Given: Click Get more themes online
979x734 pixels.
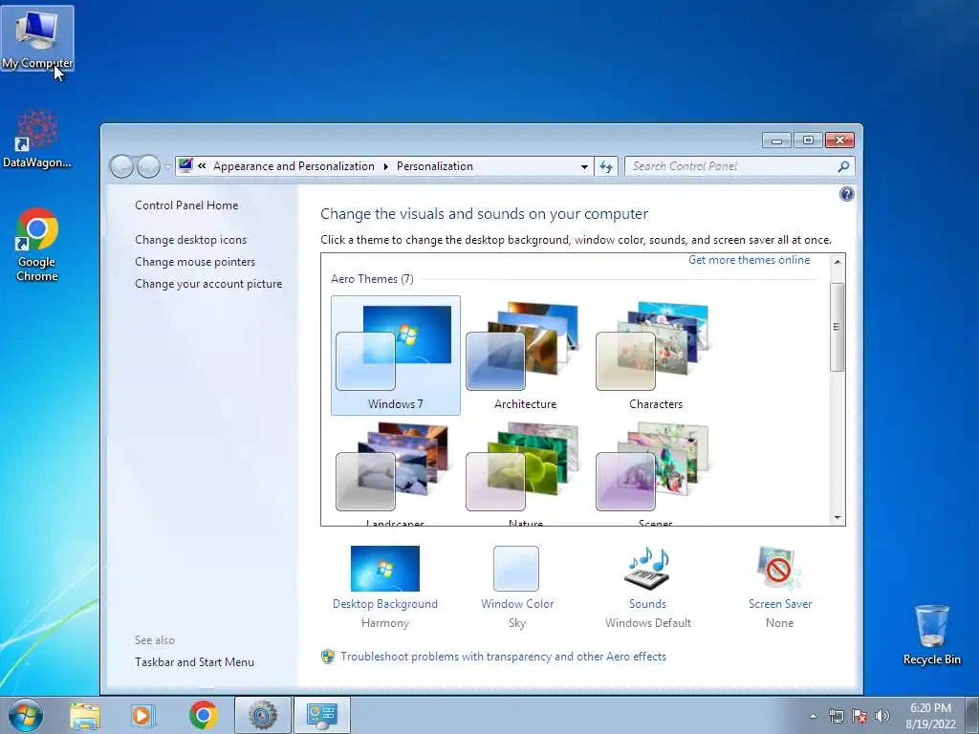Looking at the screenshot, I should tap(749, 260).
